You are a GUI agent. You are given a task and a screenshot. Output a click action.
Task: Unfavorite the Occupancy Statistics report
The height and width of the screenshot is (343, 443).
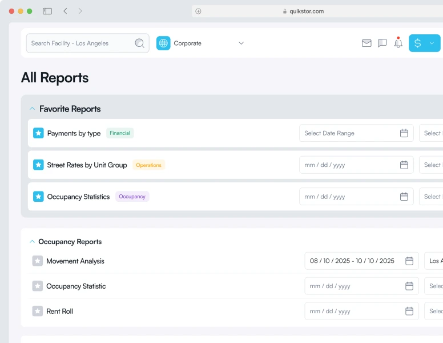coord(38,197)
